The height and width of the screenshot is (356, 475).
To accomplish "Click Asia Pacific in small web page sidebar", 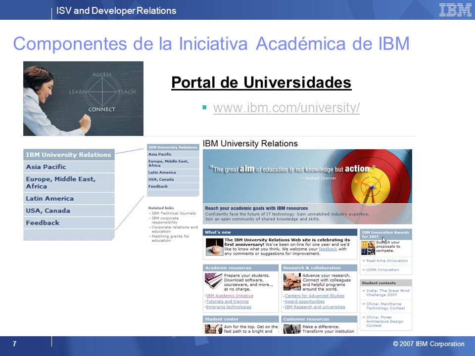I will (173, 154).
